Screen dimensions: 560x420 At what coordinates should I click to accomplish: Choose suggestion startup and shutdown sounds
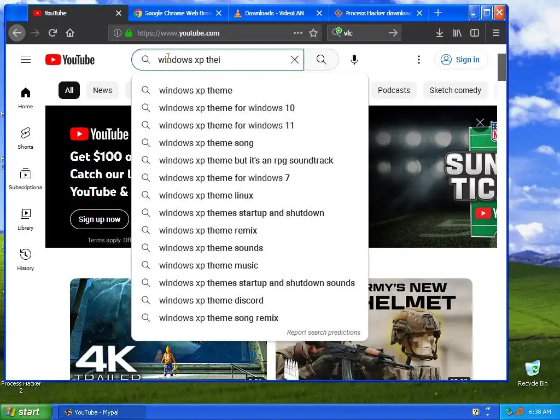pos(249,283)
